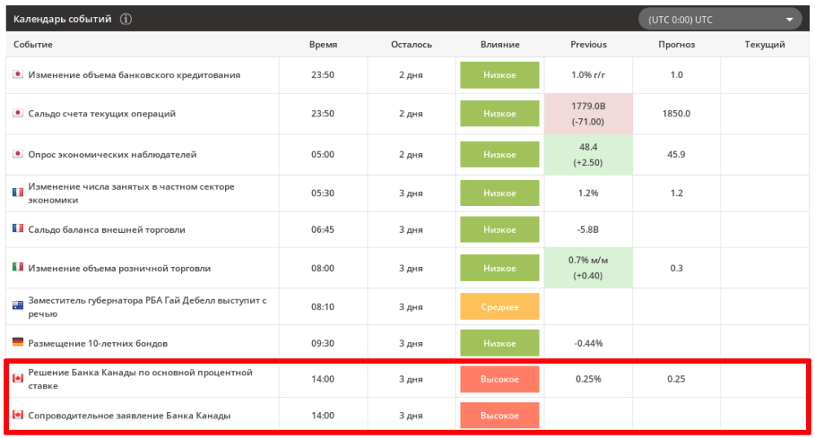The width and height of the screenshot is (815, 438).
Task: Open event Изменение объема розничной торговли
Action: (x=120, y=268)
